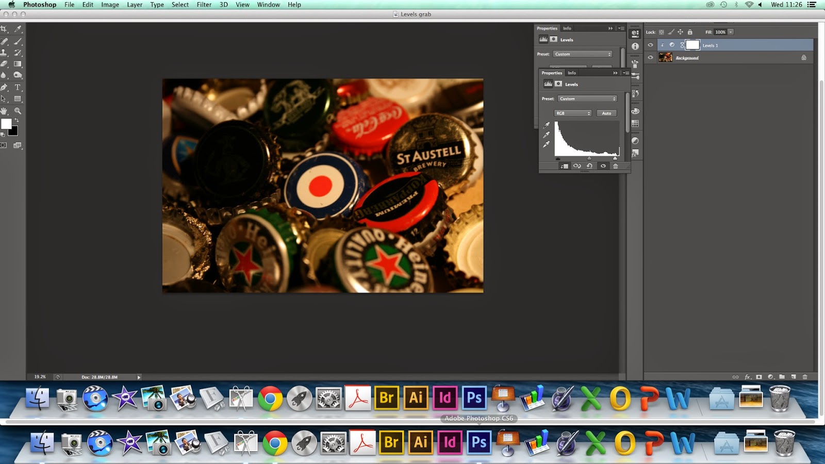Open the Image menu
825x464 pixels.
(x=110, y=5)
